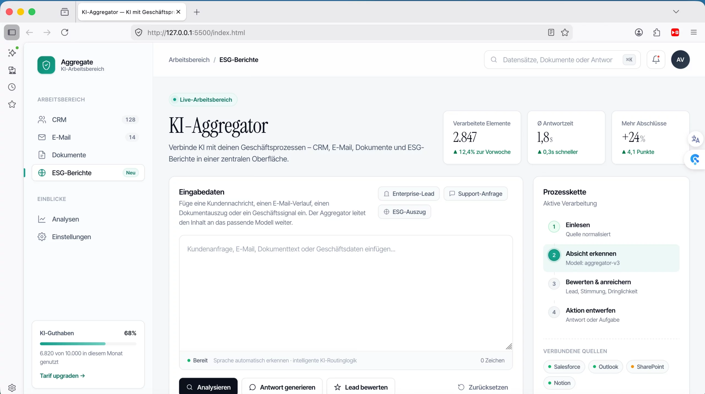Focus the Kundenanfrage text area
The height and width of the screenshot is (394, 705).
(x=346, y=293)
